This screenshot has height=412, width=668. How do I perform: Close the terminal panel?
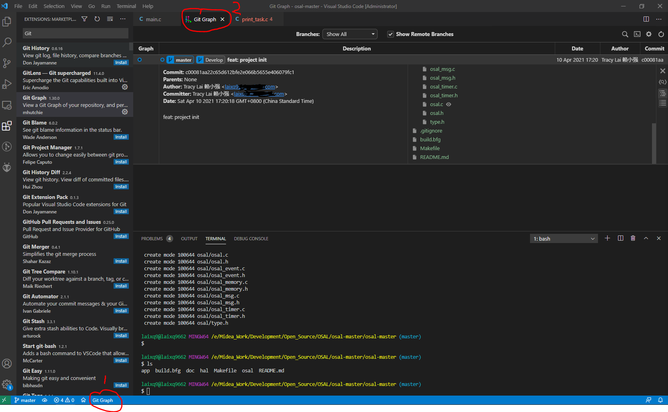click(x=659, y=238)
